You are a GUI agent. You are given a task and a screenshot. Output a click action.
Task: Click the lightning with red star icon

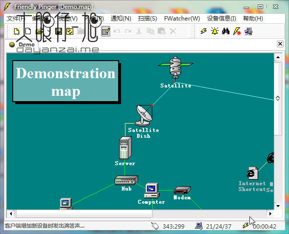point(237,31)
